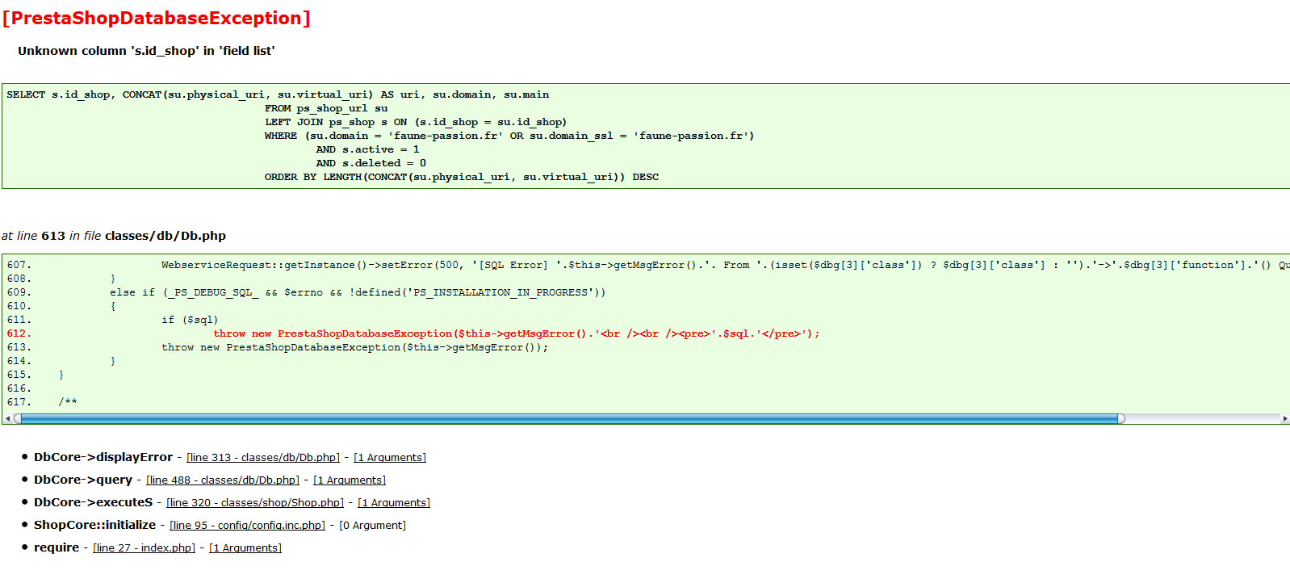Open the 'line 95 - config/config.inc.php' link

[248, 526]
